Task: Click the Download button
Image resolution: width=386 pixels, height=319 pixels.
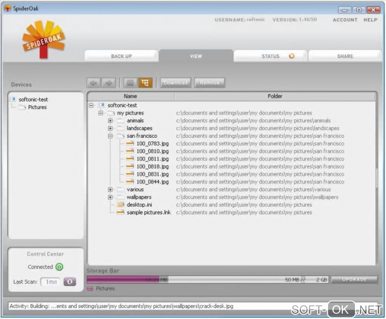Action: point(176,83)
